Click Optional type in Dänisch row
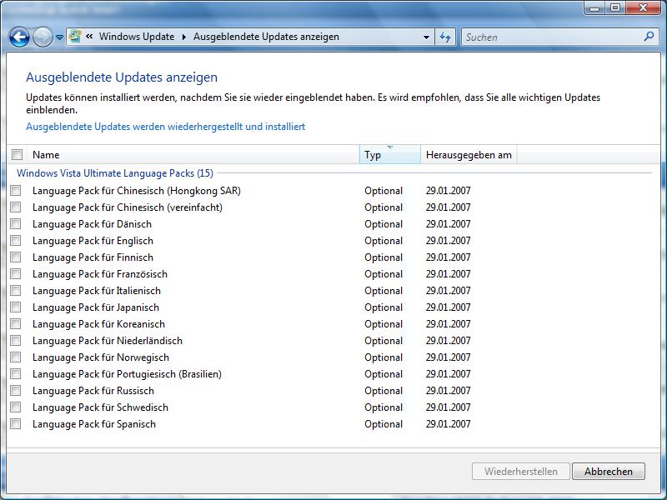 click(384, 224)
